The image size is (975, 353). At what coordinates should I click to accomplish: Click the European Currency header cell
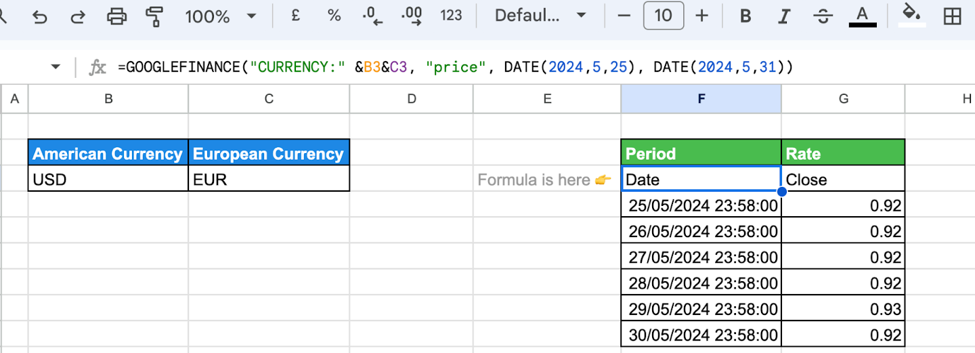[x=269, y=153]
